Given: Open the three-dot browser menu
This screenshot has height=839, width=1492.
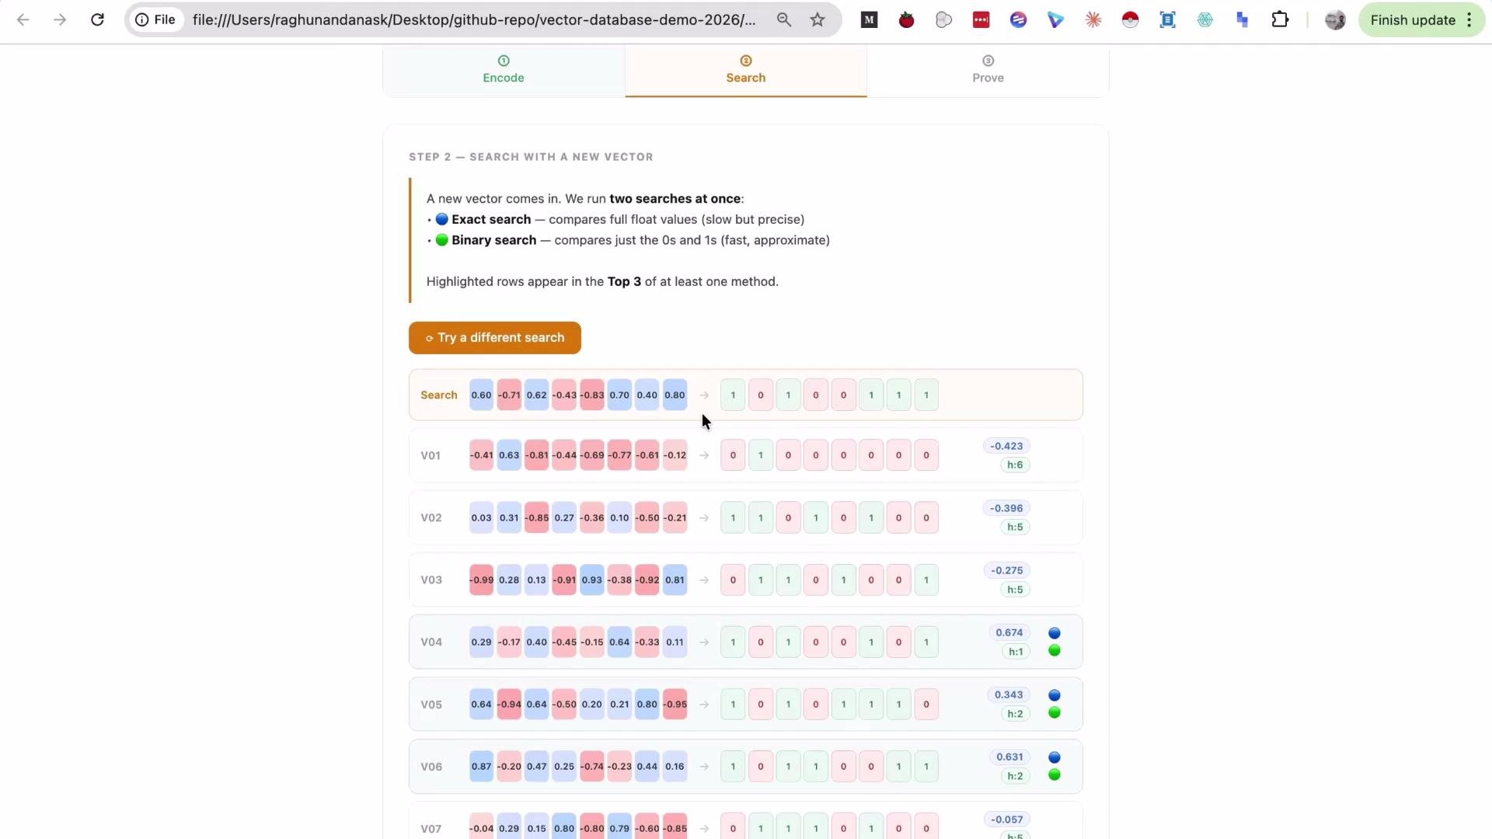Looking at the screenshot, I should (1469, 20).
